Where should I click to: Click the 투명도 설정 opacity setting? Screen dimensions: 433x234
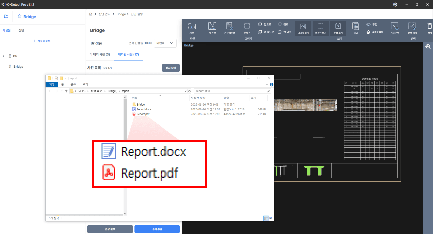click(x=375, y=32)
